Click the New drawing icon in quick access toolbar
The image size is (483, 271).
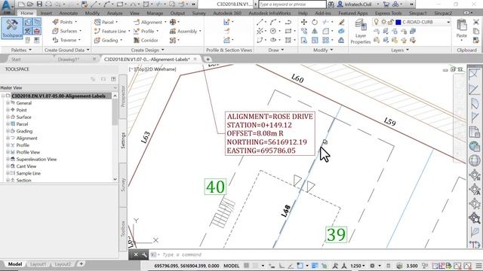(21, 4)
